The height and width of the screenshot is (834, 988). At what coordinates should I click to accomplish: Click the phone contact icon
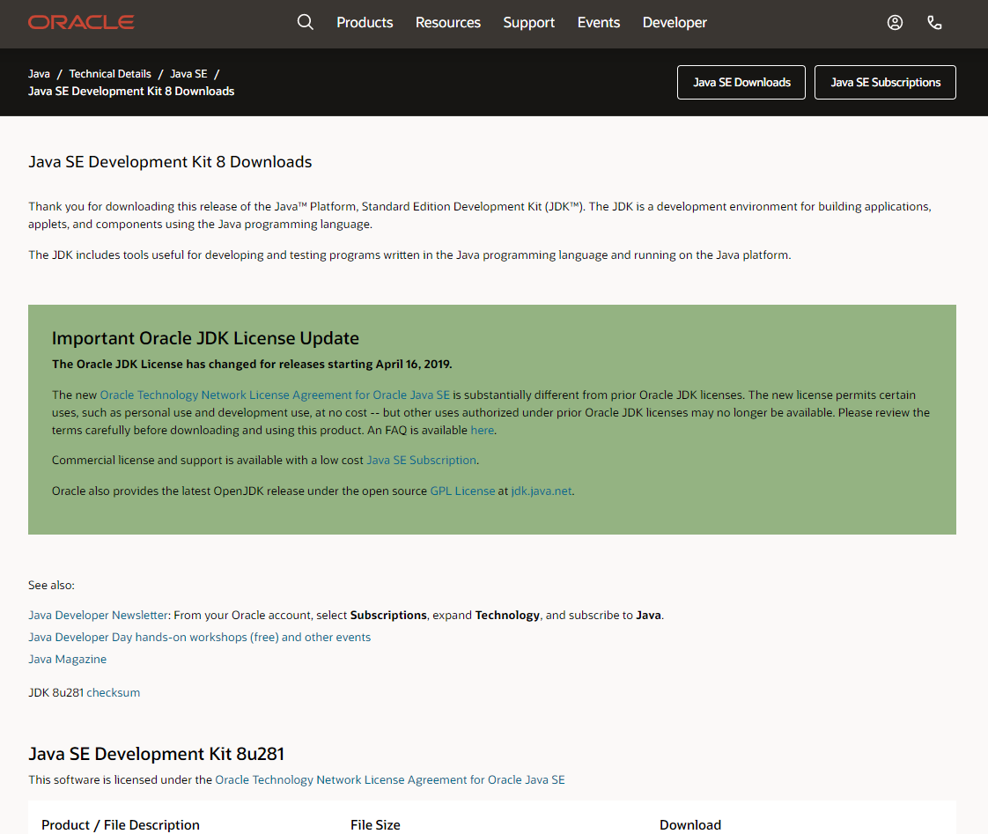[934, 23]
